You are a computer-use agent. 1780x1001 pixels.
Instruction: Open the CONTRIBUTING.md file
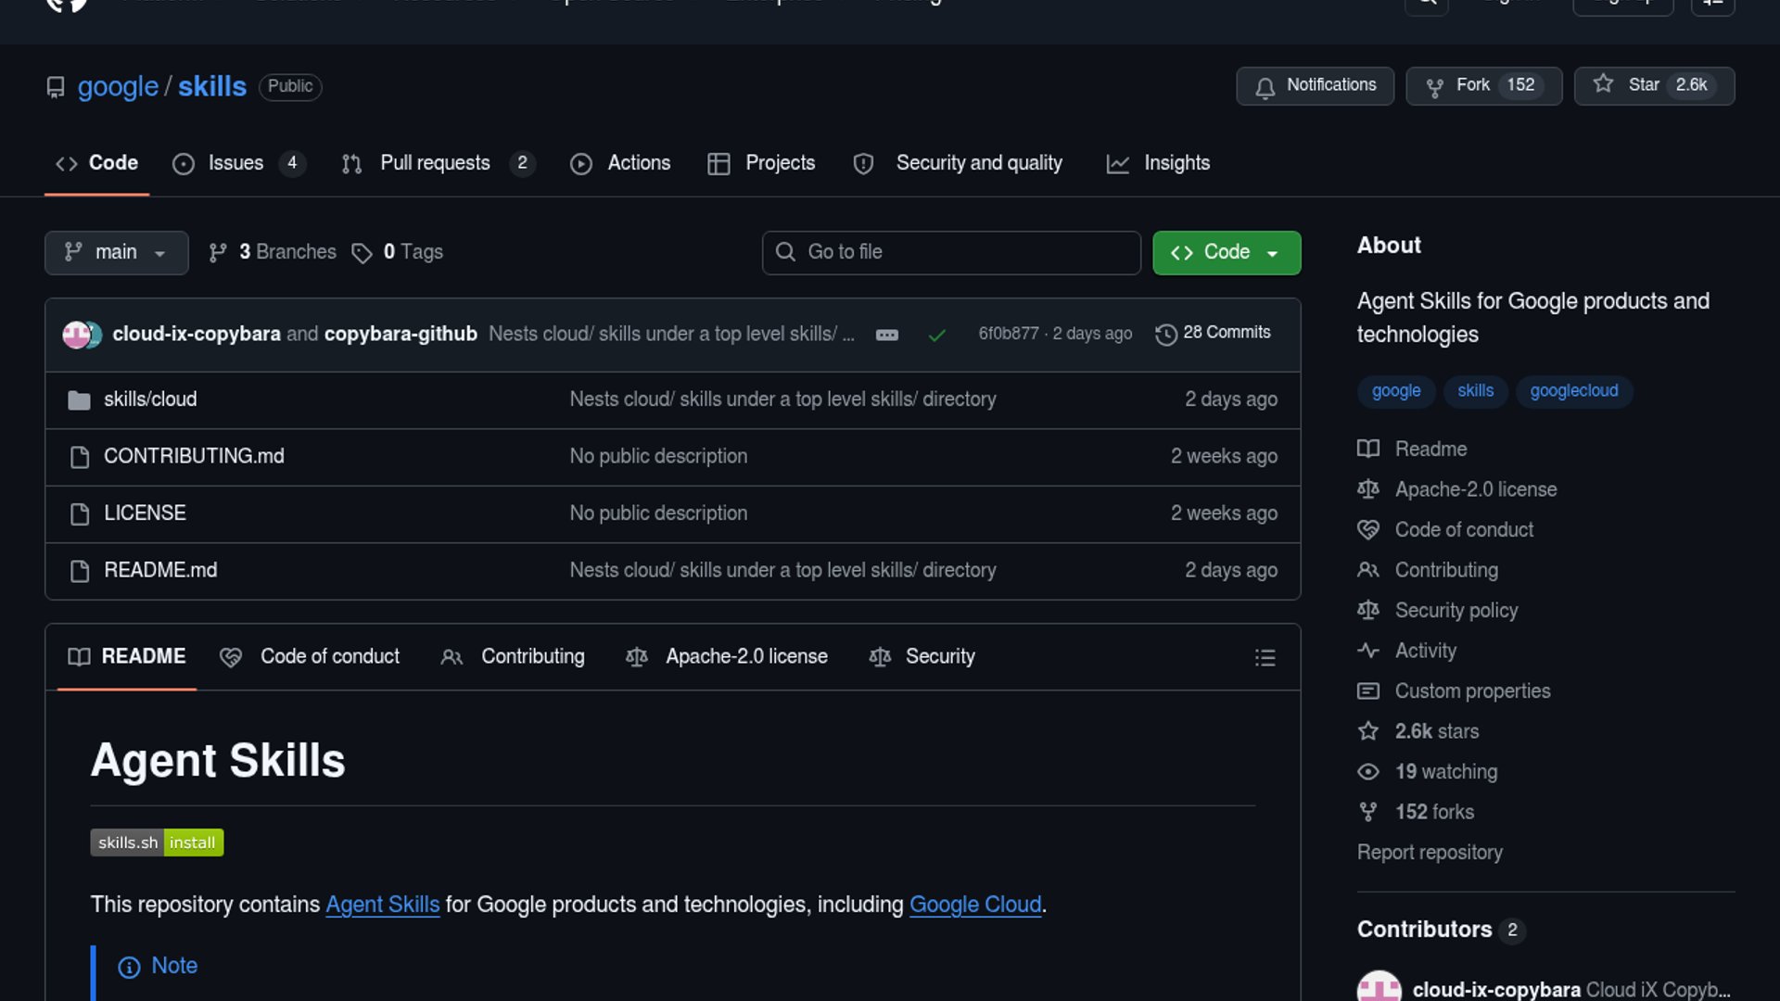(194, 456)
